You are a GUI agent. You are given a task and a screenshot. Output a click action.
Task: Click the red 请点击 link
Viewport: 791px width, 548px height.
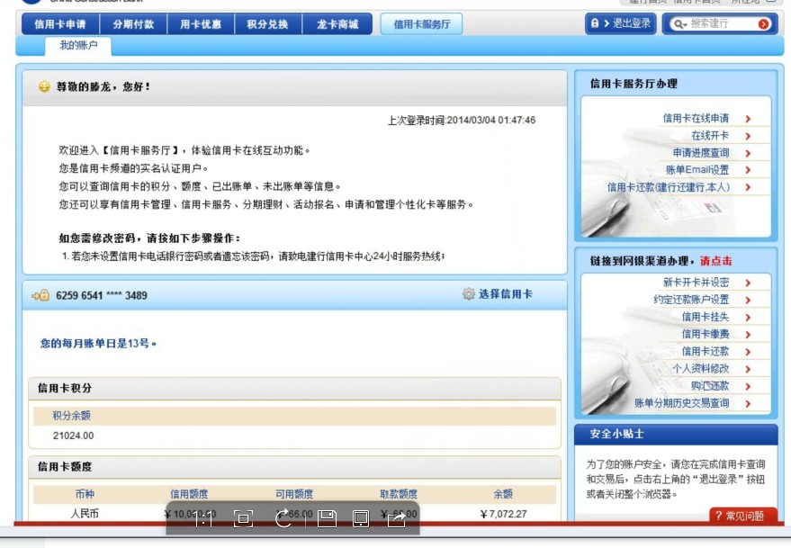[715, 261]
